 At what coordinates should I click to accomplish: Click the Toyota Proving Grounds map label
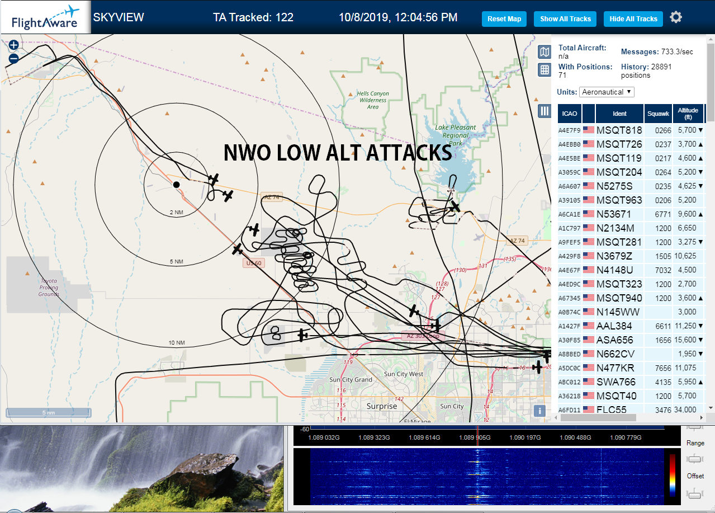[49, 288]
